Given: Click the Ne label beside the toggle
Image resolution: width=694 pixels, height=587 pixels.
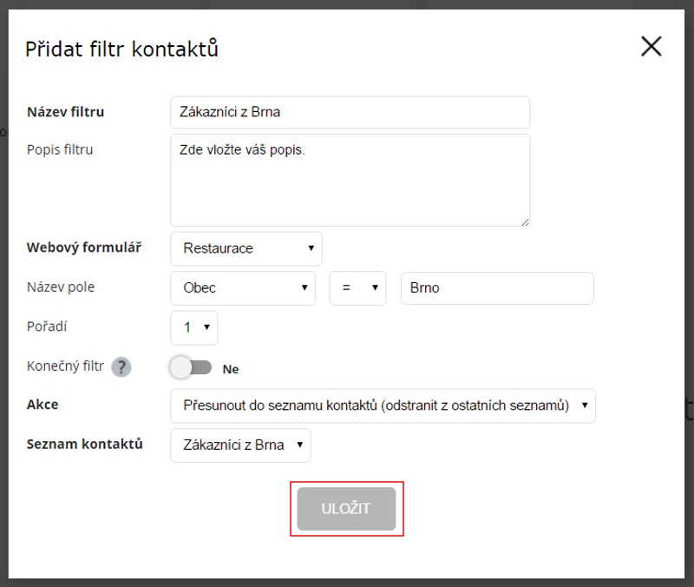Looking at the screenshot, I should (231, 369).
